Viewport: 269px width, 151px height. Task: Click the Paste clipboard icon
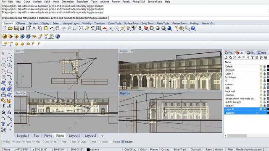coord(46,28)
